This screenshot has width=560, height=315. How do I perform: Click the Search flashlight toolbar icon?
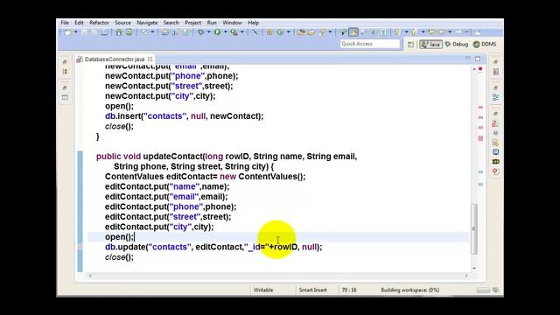(322, 32)
